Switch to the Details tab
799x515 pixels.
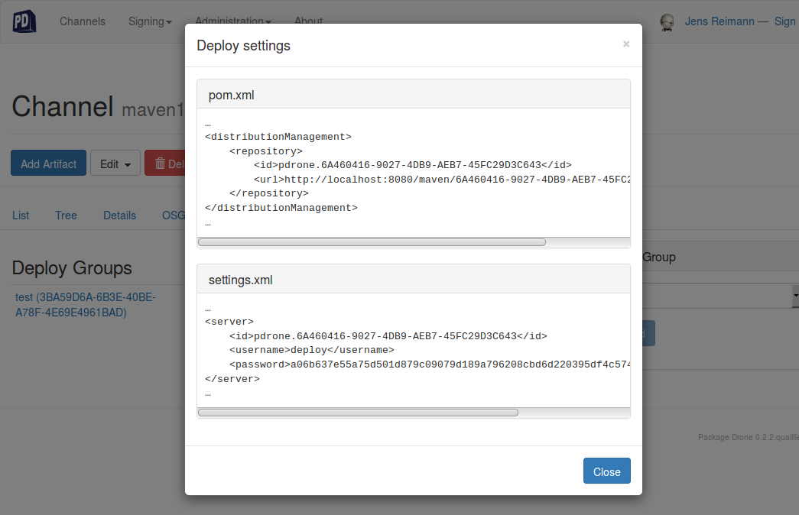pyautogui.click(x=120, y=215)
